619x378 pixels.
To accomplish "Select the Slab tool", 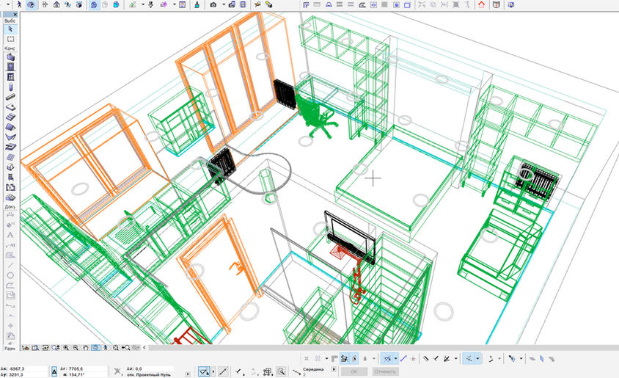I will click(x=10, y=107).
